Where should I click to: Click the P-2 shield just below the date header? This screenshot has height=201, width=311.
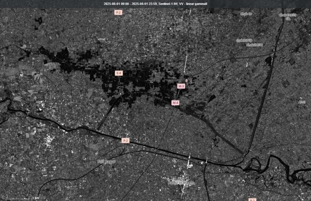click(118, 12)
